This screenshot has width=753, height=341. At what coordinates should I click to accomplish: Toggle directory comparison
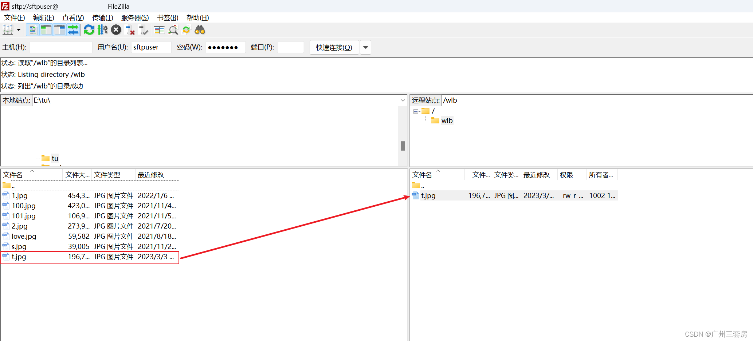173,30
